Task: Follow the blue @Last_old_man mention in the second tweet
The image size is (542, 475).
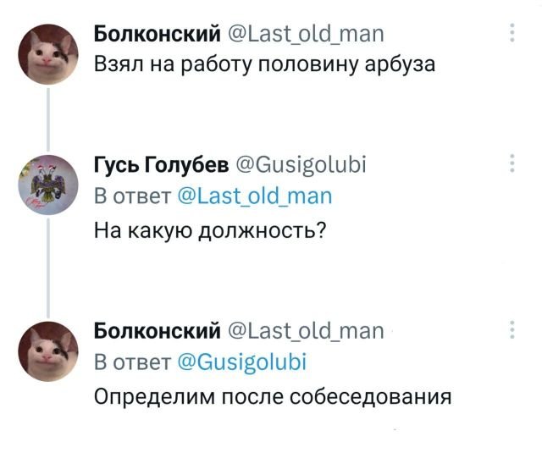Action: click(x=256, y=196)
